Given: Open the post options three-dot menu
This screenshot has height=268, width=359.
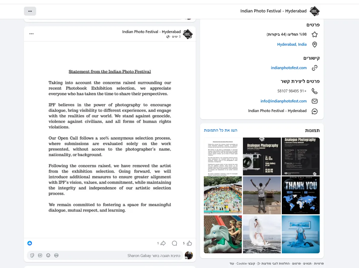Looking at the screenshot, I should [x=31, y=34].
